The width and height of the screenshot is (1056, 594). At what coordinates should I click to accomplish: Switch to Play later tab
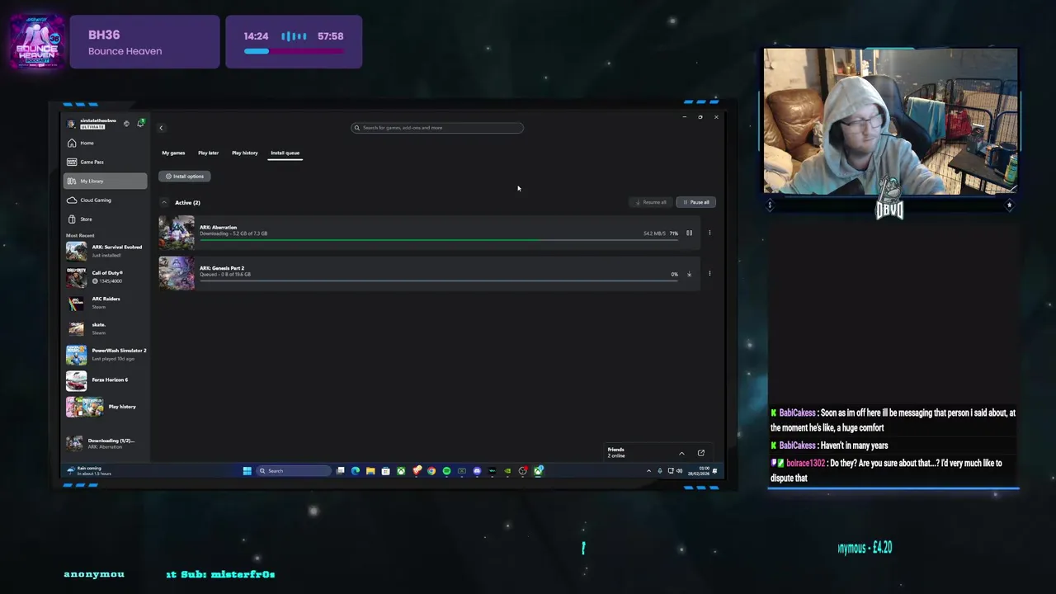pyautogui.click(x=208, y=153)
